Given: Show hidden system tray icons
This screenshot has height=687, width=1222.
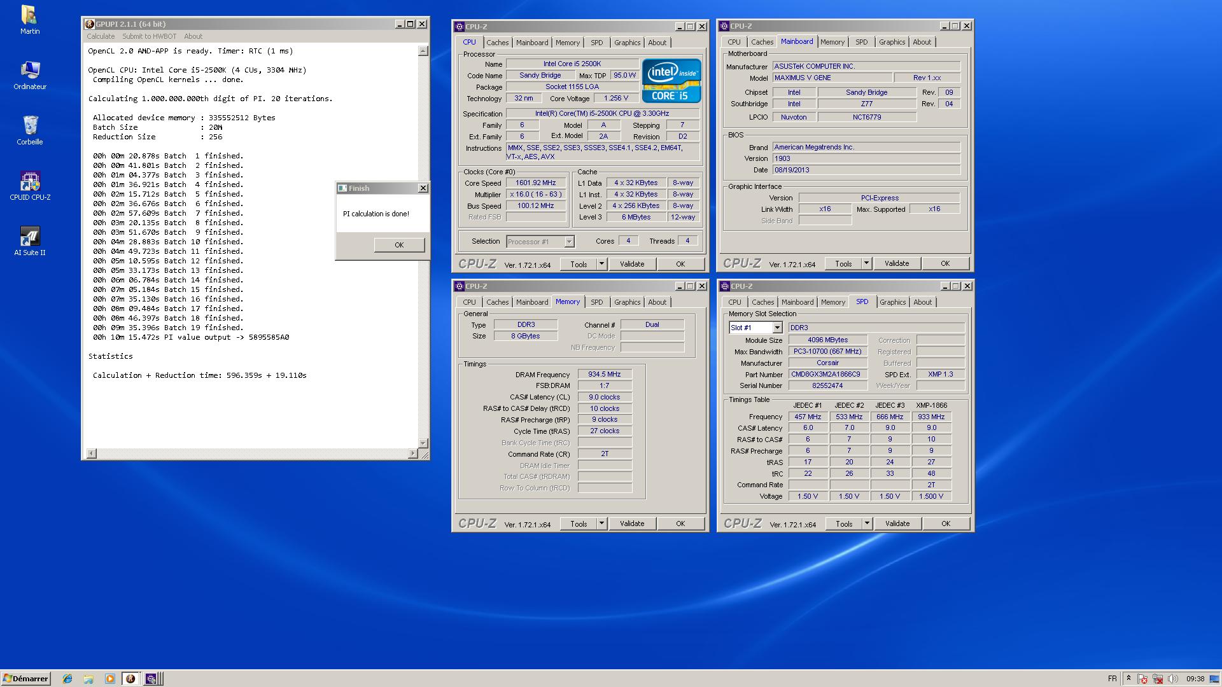Looking at the screenshot, I should (x=1128, y=679).
